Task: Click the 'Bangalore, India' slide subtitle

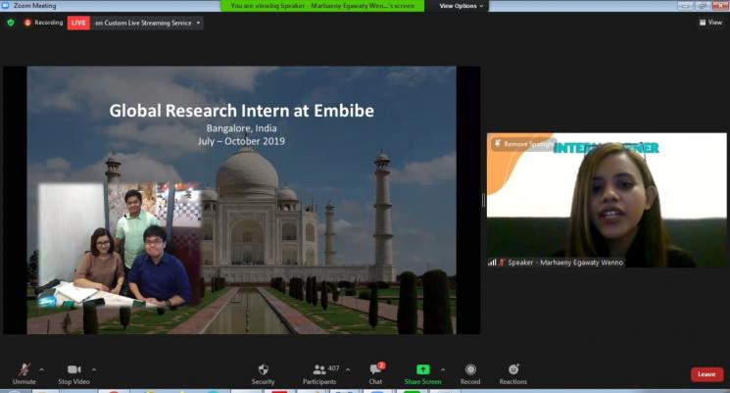Action: 242,128
